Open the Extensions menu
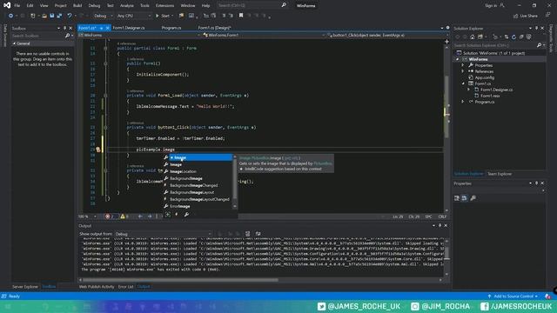557x313 pixels. 164,6
